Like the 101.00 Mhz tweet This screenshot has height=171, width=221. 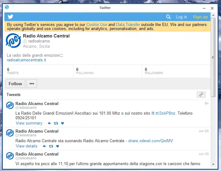click(63, 123)
